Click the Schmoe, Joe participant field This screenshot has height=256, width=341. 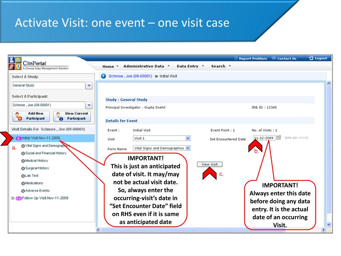click(48, 105)
